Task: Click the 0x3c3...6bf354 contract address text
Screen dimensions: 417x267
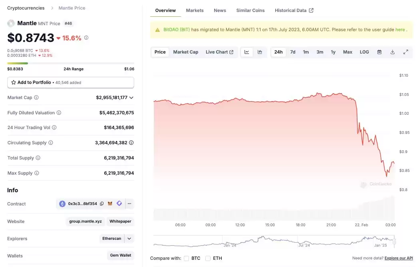Action: [82, 203]
